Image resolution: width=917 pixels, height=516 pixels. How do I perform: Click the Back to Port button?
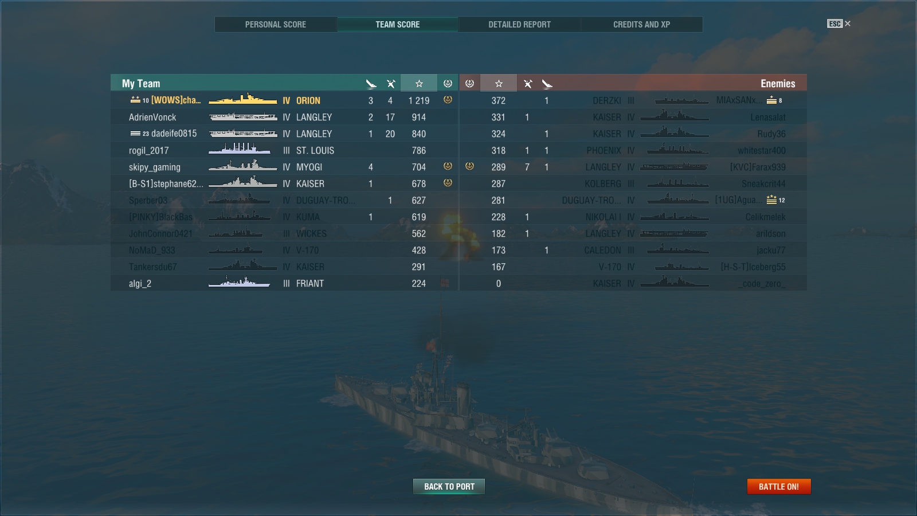(x=449, y=487)
